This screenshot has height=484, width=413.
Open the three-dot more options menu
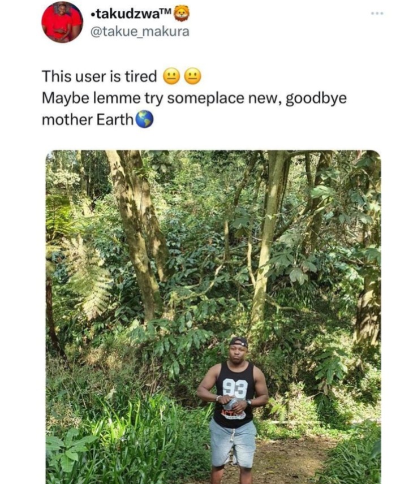click(x=377, y=13)
